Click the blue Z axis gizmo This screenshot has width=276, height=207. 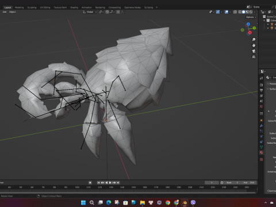point(248,24)
